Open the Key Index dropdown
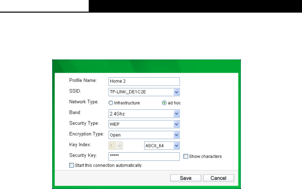 coord(116,146)
